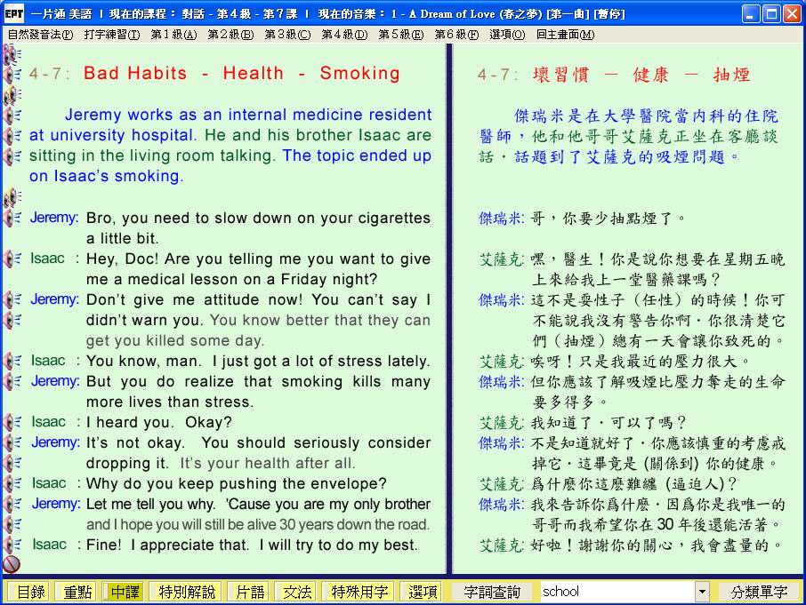
Task: Click the 分類單字 categorized vocabulary button
Action: [x=759, y=592]
